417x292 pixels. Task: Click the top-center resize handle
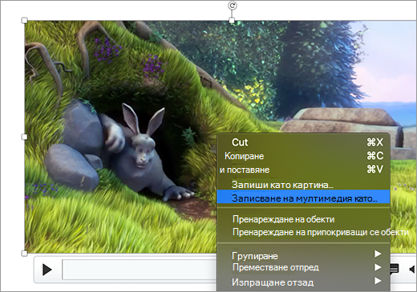pos(232,20)
